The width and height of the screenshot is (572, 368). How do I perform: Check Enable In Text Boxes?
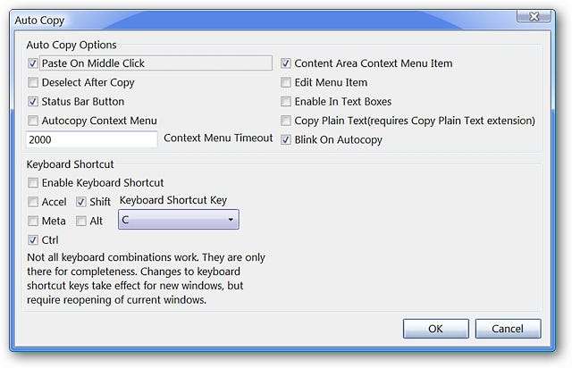(x=287, y=102)
